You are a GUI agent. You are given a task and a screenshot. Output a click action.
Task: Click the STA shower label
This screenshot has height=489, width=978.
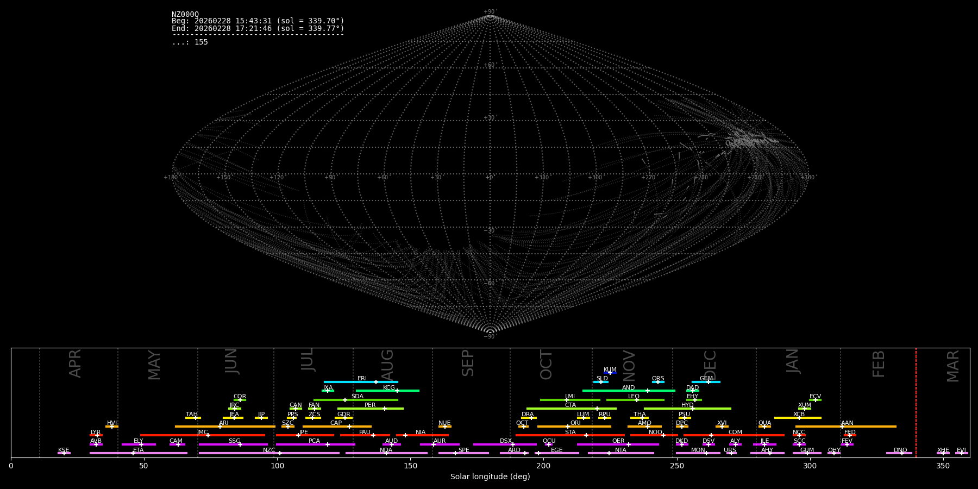pos(570,432)
